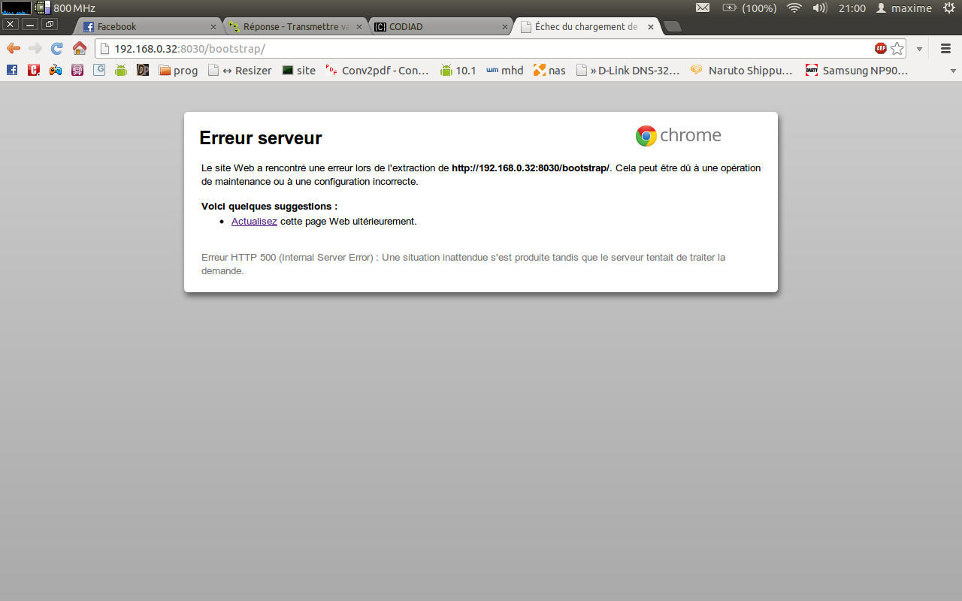Switch to the Facebook tab
962x601 pixels.
pyautogui.click(x=149, y=27)
